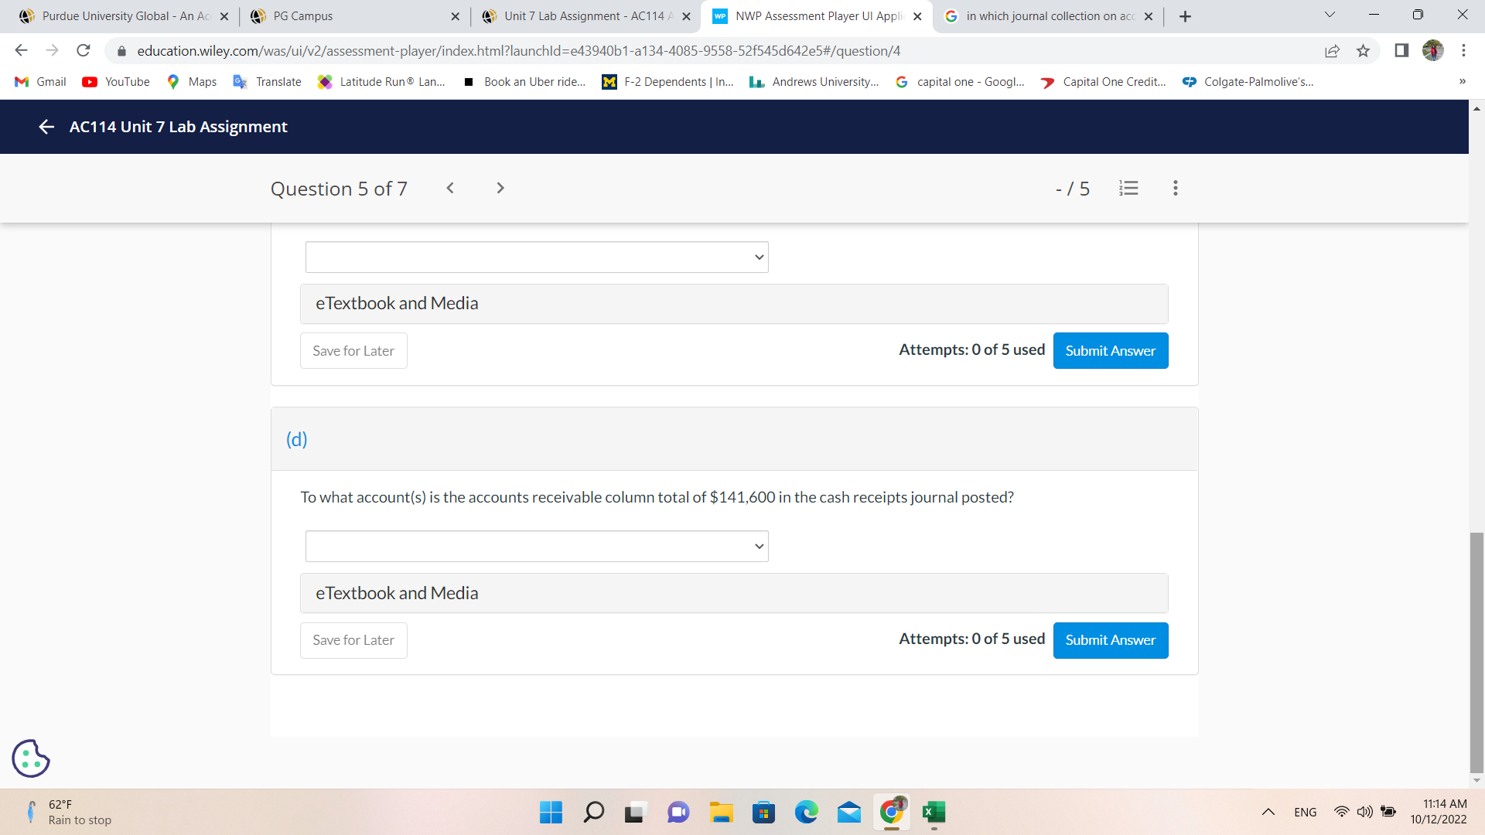
Task: Click the browser reload button
Action: 84,51
